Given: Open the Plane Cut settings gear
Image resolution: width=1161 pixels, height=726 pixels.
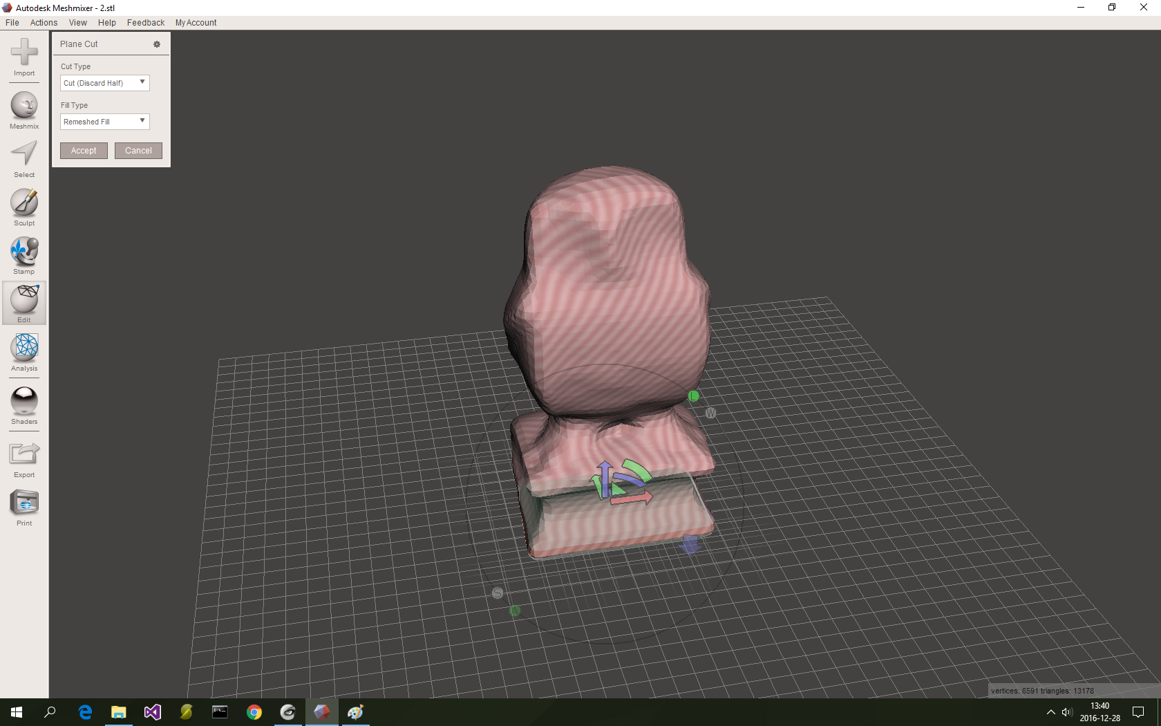Looking at the screenshot, I should (x=156, y=44).
